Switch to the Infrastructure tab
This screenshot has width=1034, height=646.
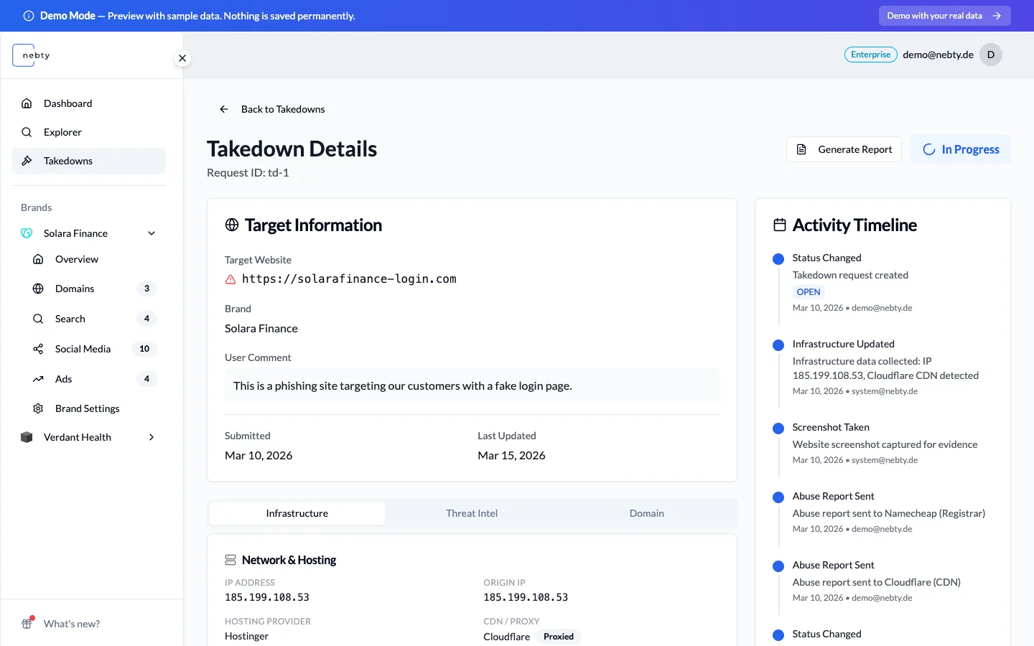tap(297, 513)
